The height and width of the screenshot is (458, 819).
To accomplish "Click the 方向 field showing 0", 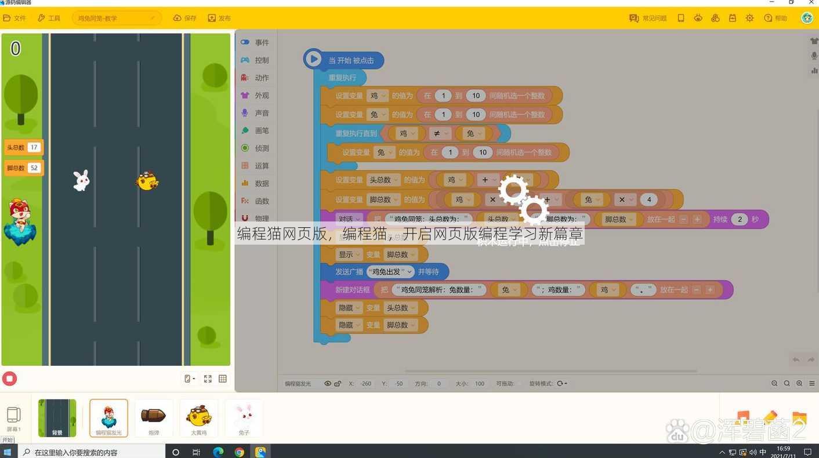I will (439, 383).
